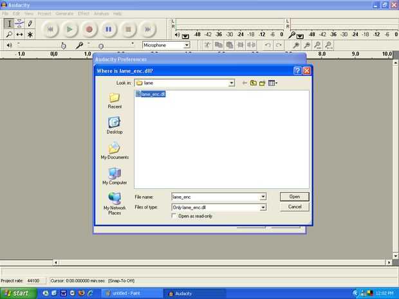Click the Redo arrow icon
399x299 pixels.
pos(279,45)
